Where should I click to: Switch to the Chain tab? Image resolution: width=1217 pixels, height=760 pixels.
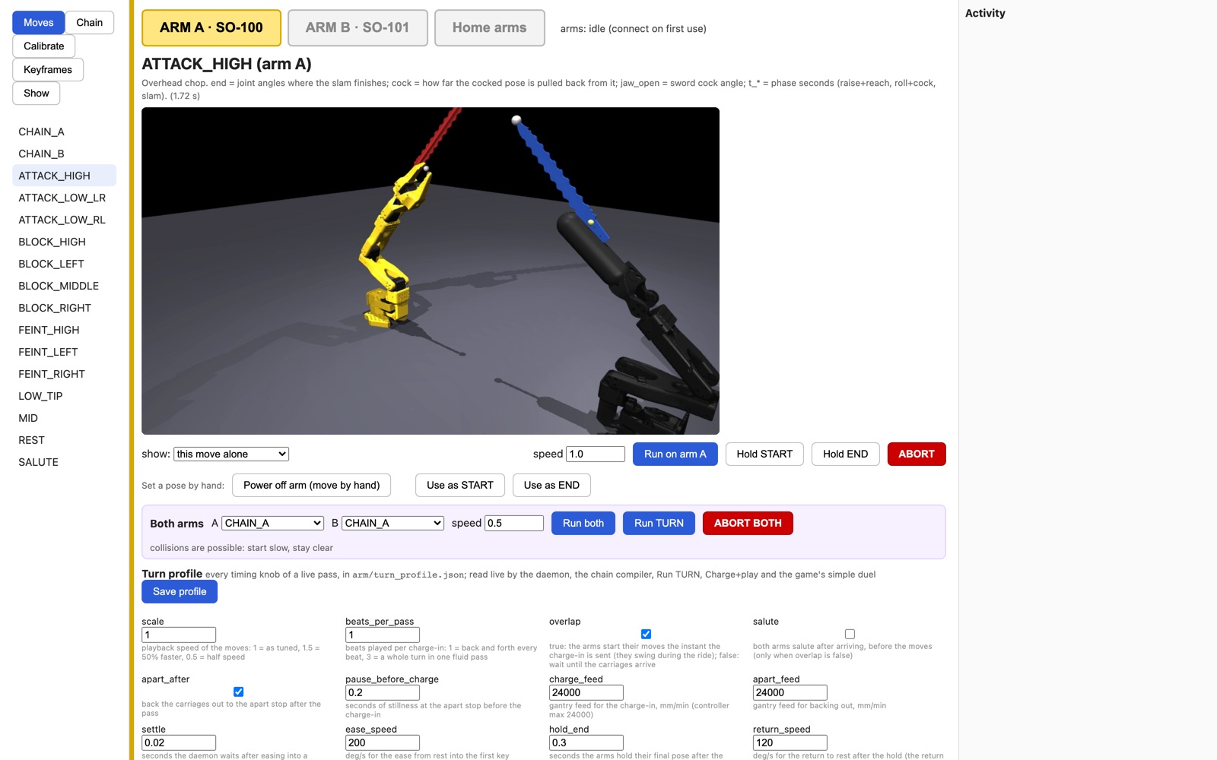tap(90, 23)
